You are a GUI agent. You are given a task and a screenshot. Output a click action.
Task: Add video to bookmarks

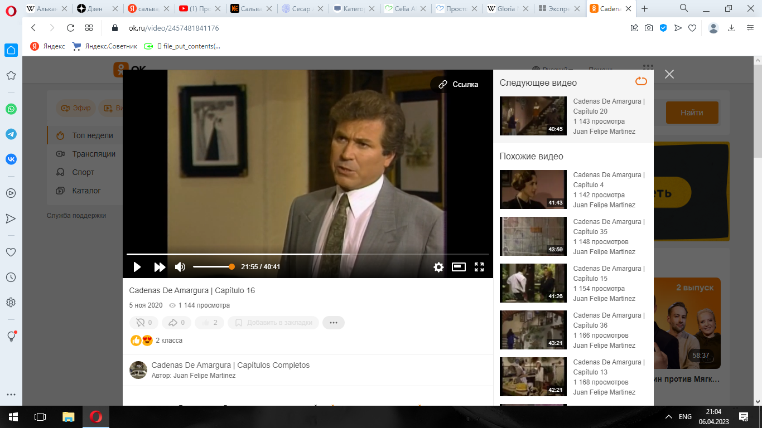[273, 323]
